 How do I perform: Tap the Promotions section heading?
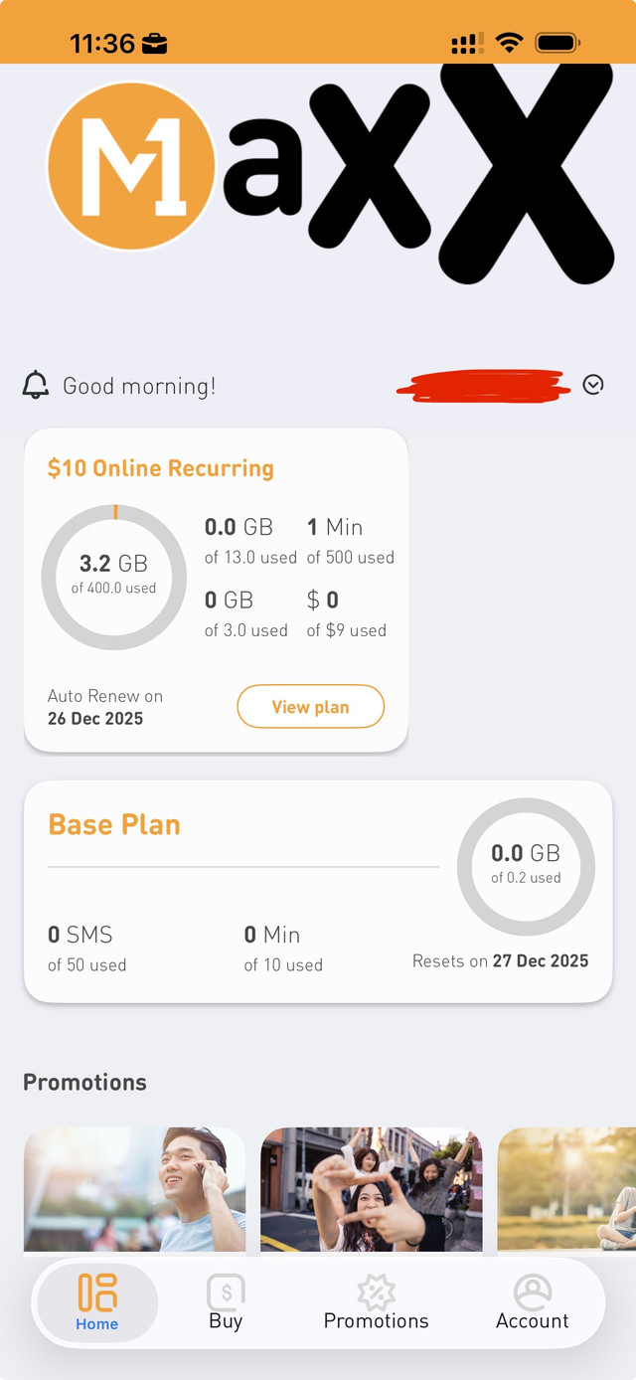coord(84,1083)
